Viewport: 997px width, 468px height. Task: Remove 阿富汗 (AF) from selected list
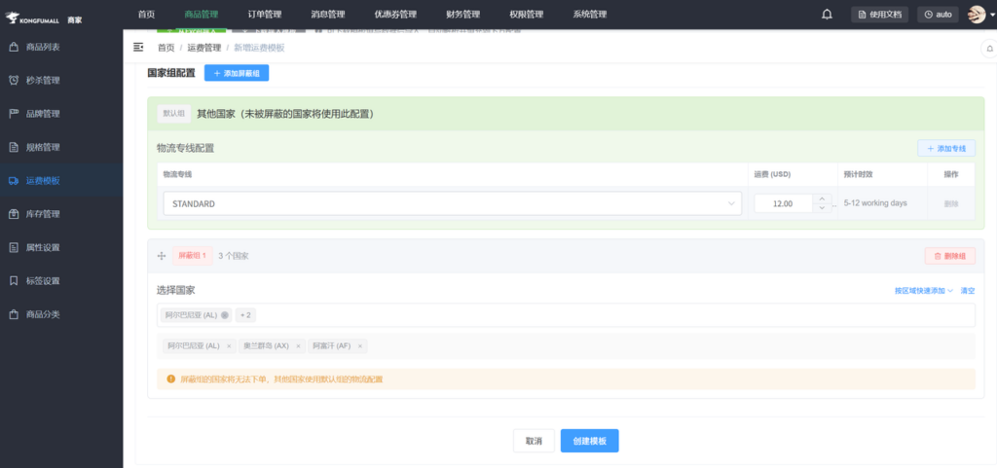(360, 346)
